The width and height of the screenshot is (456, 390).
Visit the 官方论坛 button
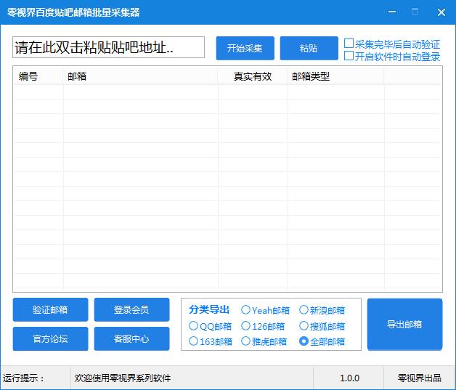click(x=50, y=338)
